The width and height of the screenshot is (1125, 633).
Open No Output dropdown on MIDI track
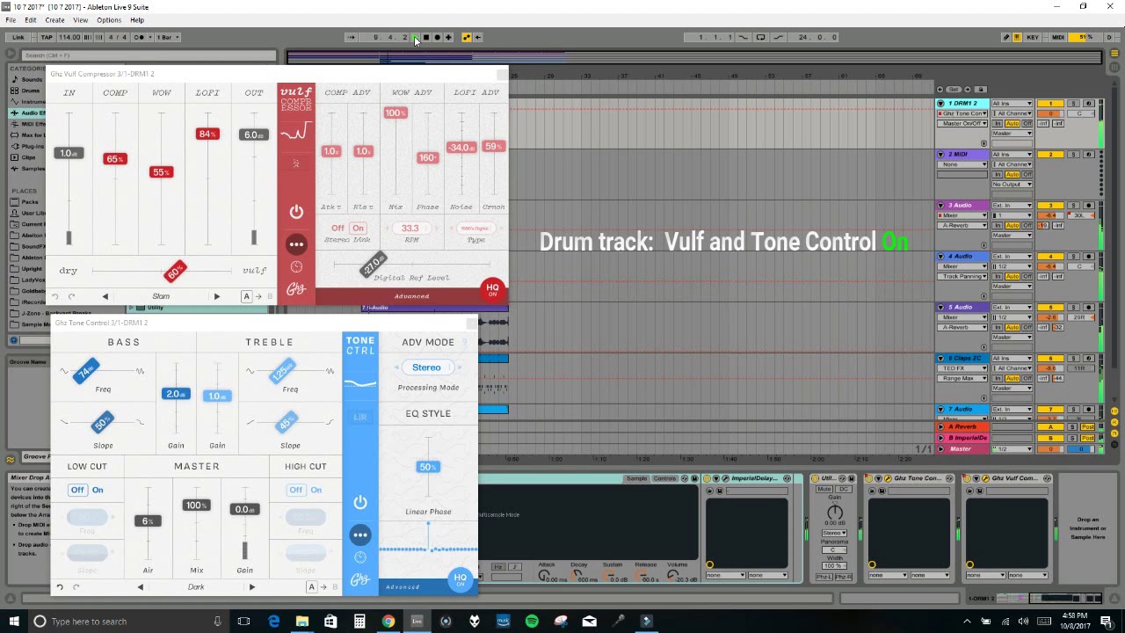click(1012, 185)
